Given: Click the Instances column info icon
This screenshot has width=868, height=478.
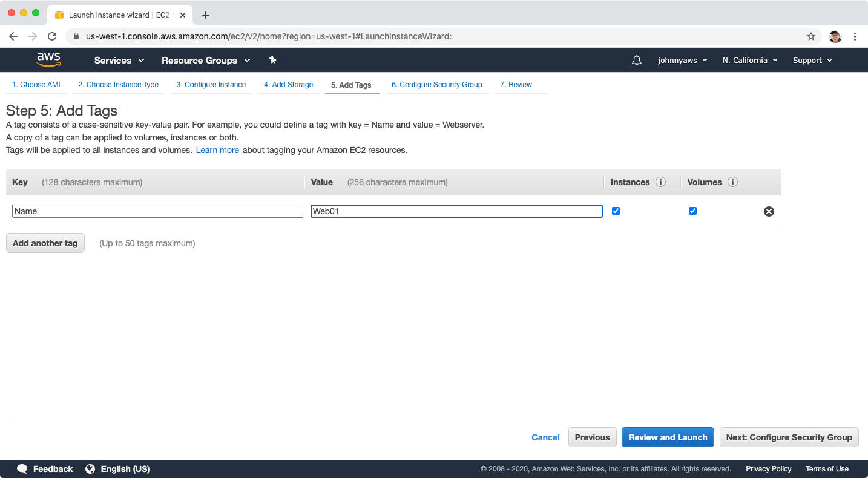Looking at the screenshot, I should 661,182.
